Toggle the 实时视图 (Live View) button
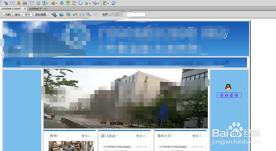The height and width of the screenshot is (151, 276). (x=41, y=15)
